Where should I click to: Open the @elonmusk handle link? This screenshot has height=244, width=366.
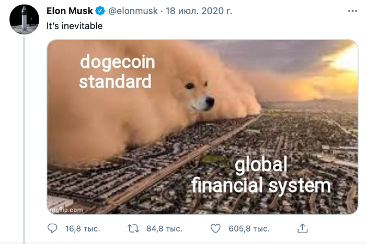pyautogui.click(x=133, y=11)
